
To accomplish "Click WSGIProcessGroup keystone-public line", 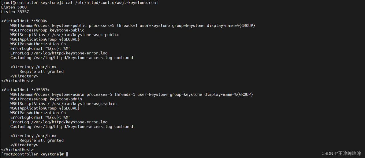I will pyautogui.click(x=47, y=30).
